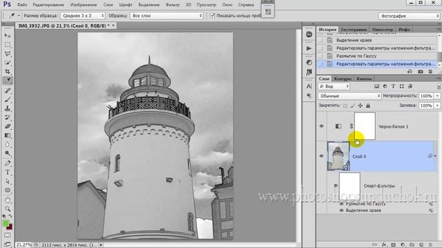Open the Файл menu

click(x=22, y=5)
